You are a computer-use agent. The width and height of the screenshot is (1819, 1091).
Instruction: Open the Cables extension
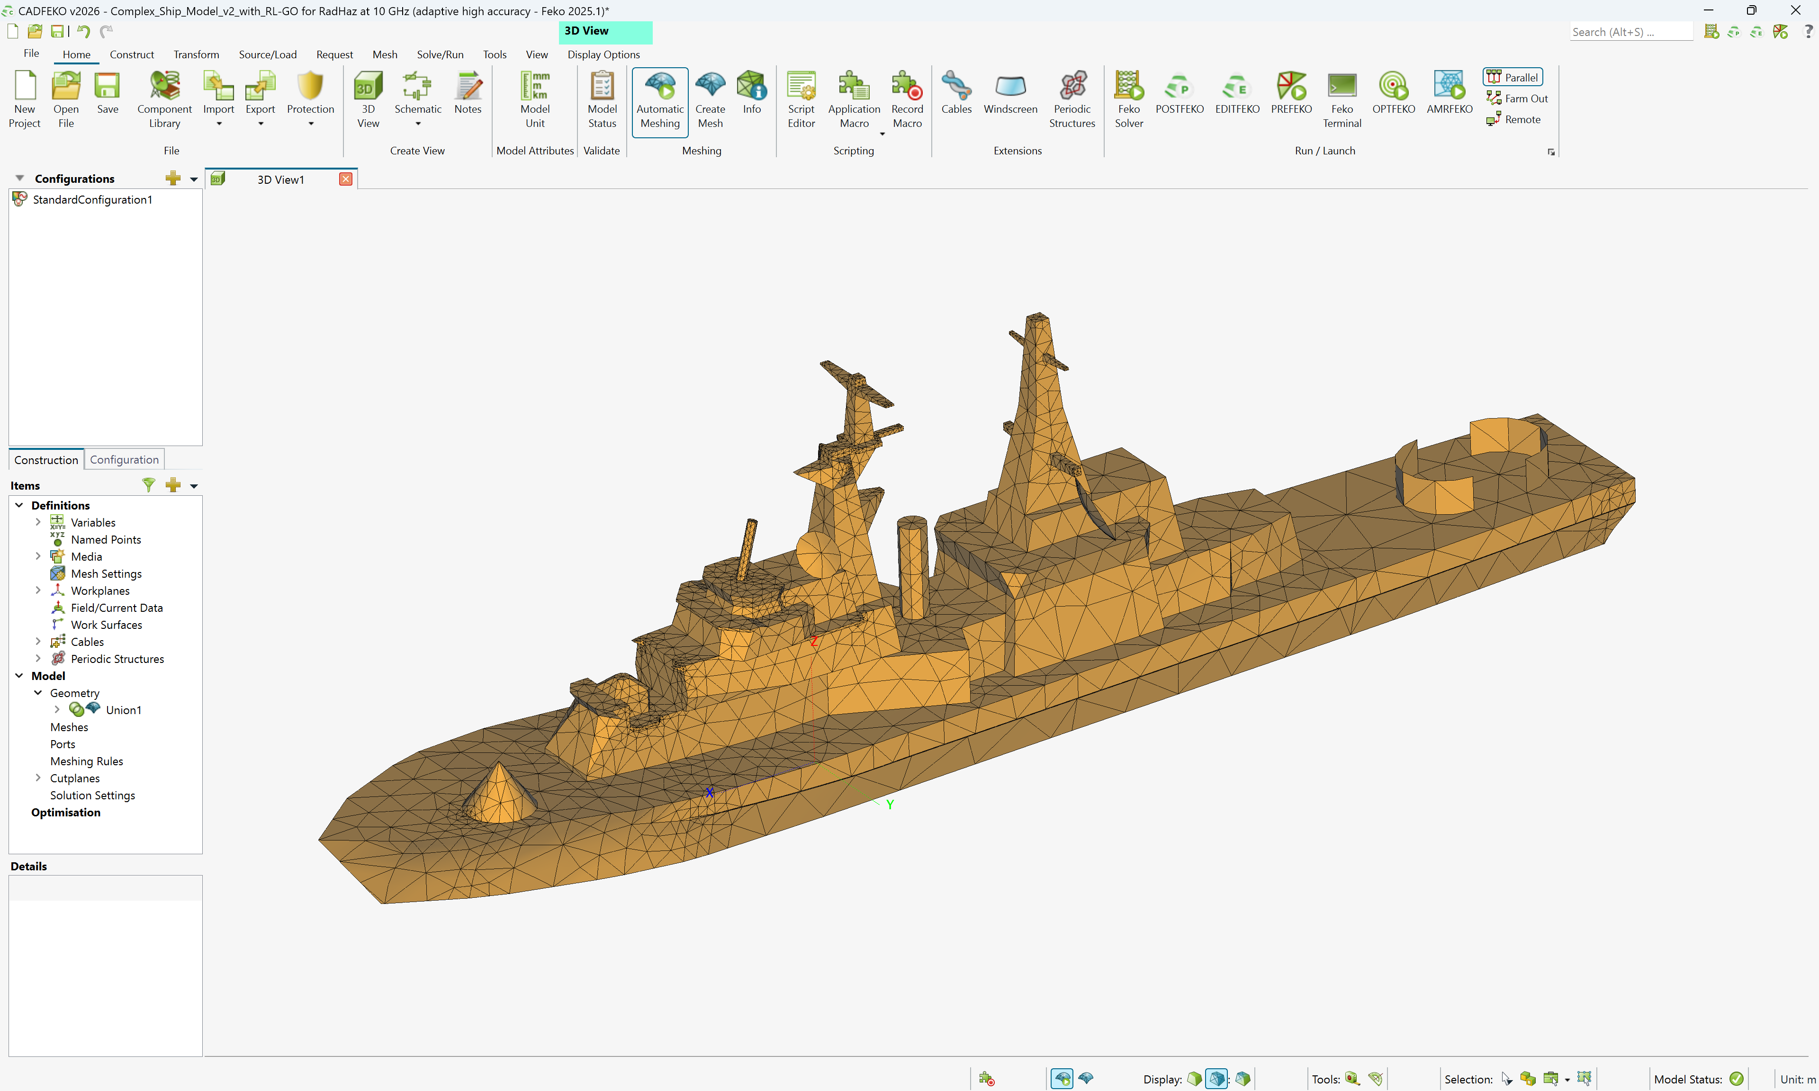click(956, 93)
